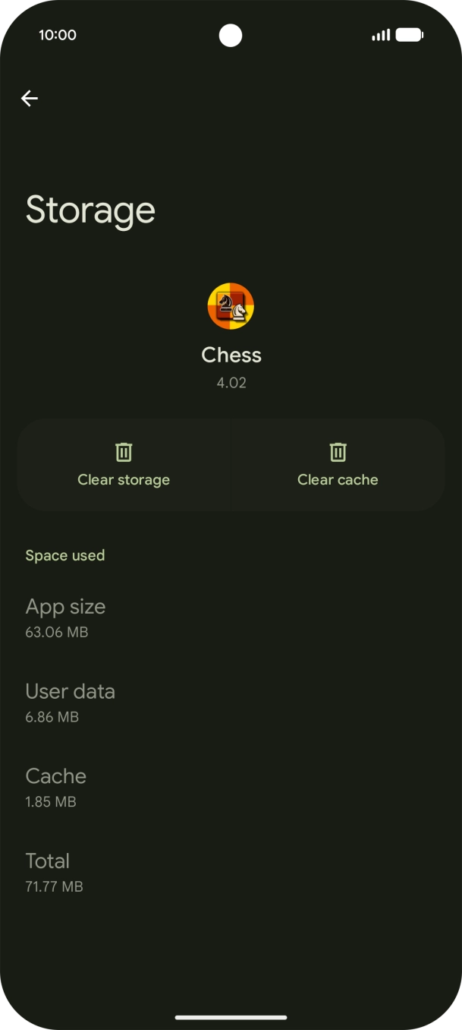The image size is (462, 1030).
Task: Tap the navigation handle at screen bottom
Action: pos(231,1018)
